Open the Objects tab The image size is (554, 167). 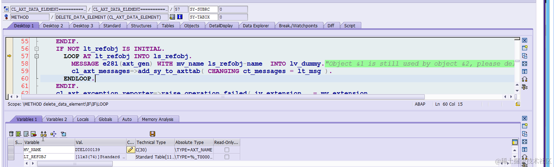tap(192, 26)
